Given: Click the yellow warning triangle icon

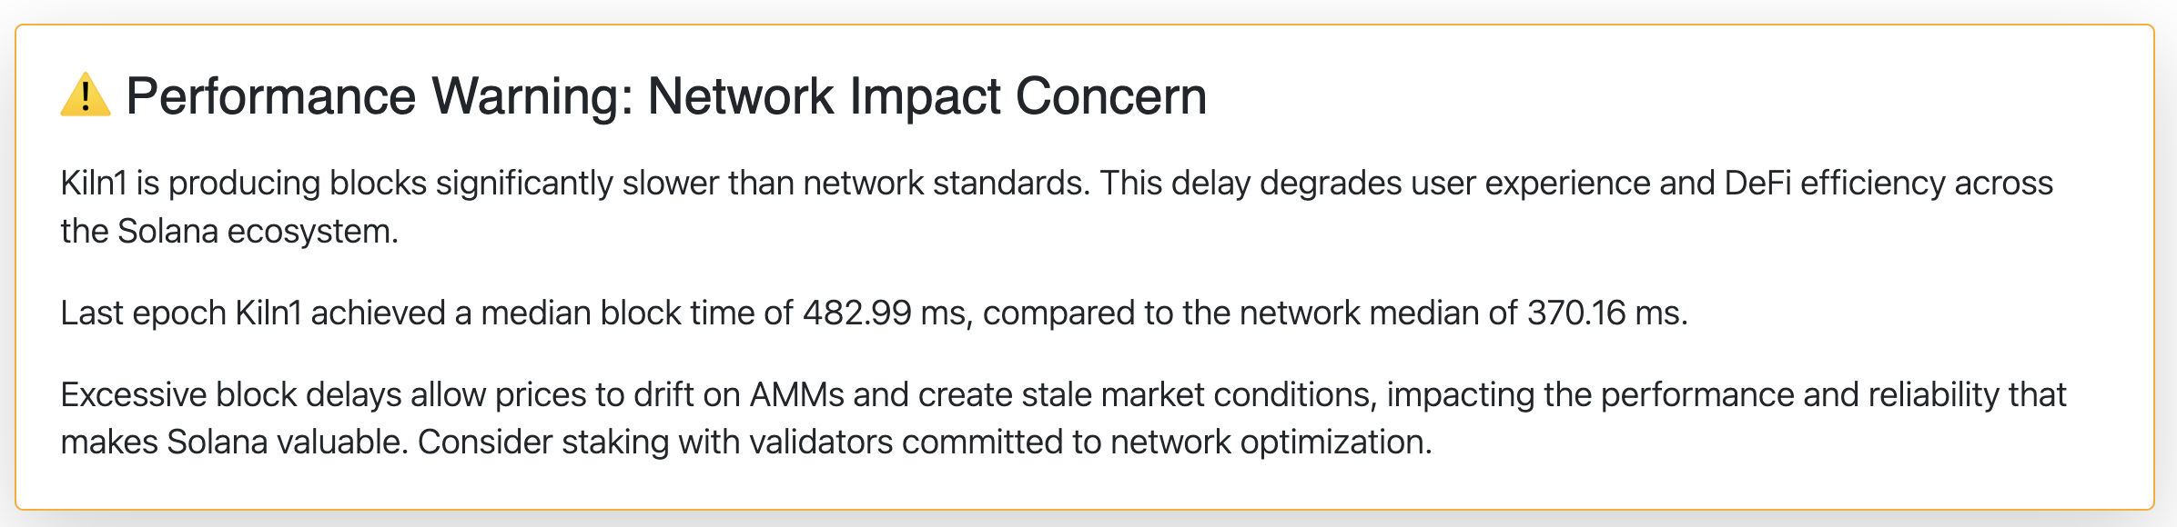Looking at the screenshot, I should [86, 95].
